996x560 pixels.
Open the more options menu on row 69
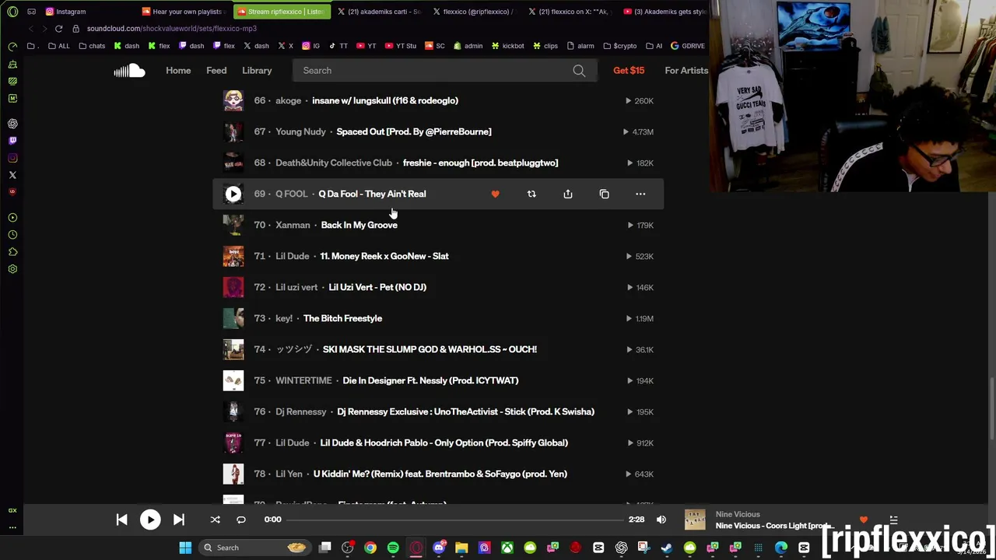[x=640, y=194]
